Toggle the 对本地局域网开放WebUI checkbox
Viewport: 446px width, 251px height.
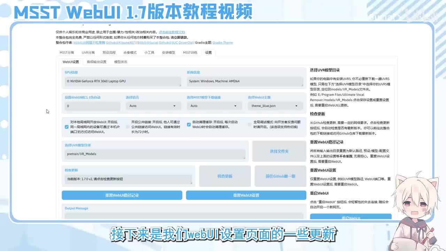tap(67, 127)
